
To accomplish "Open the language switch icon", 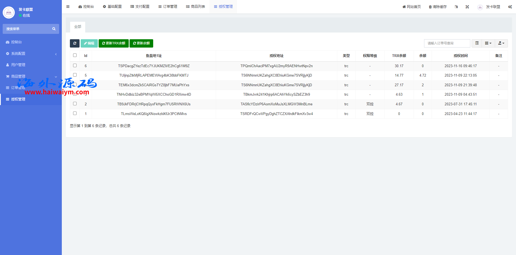I will [x=456, y=7].
